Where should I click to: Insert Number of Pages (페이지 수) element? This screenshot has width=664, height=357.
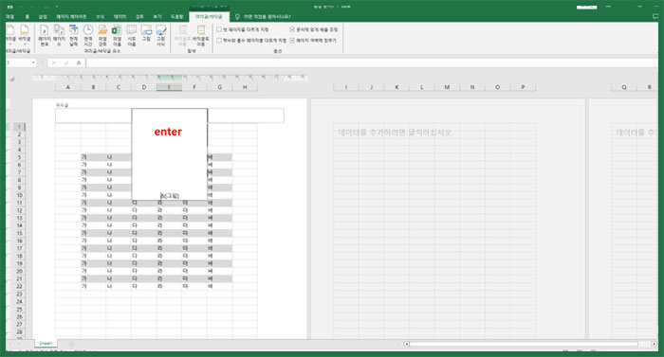pyautogui.click(x=59, y=36)
